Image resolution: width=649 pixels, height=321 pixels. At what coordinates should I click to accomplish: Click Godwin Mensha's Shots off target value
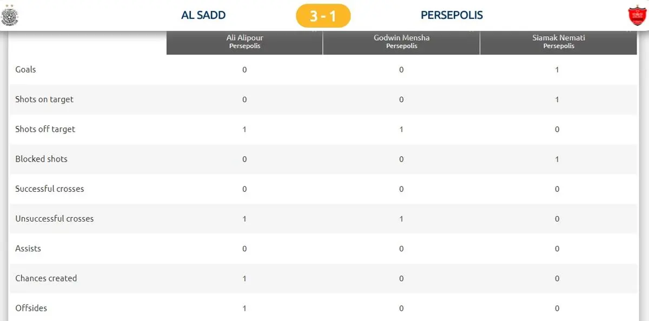tap(401, 129)
